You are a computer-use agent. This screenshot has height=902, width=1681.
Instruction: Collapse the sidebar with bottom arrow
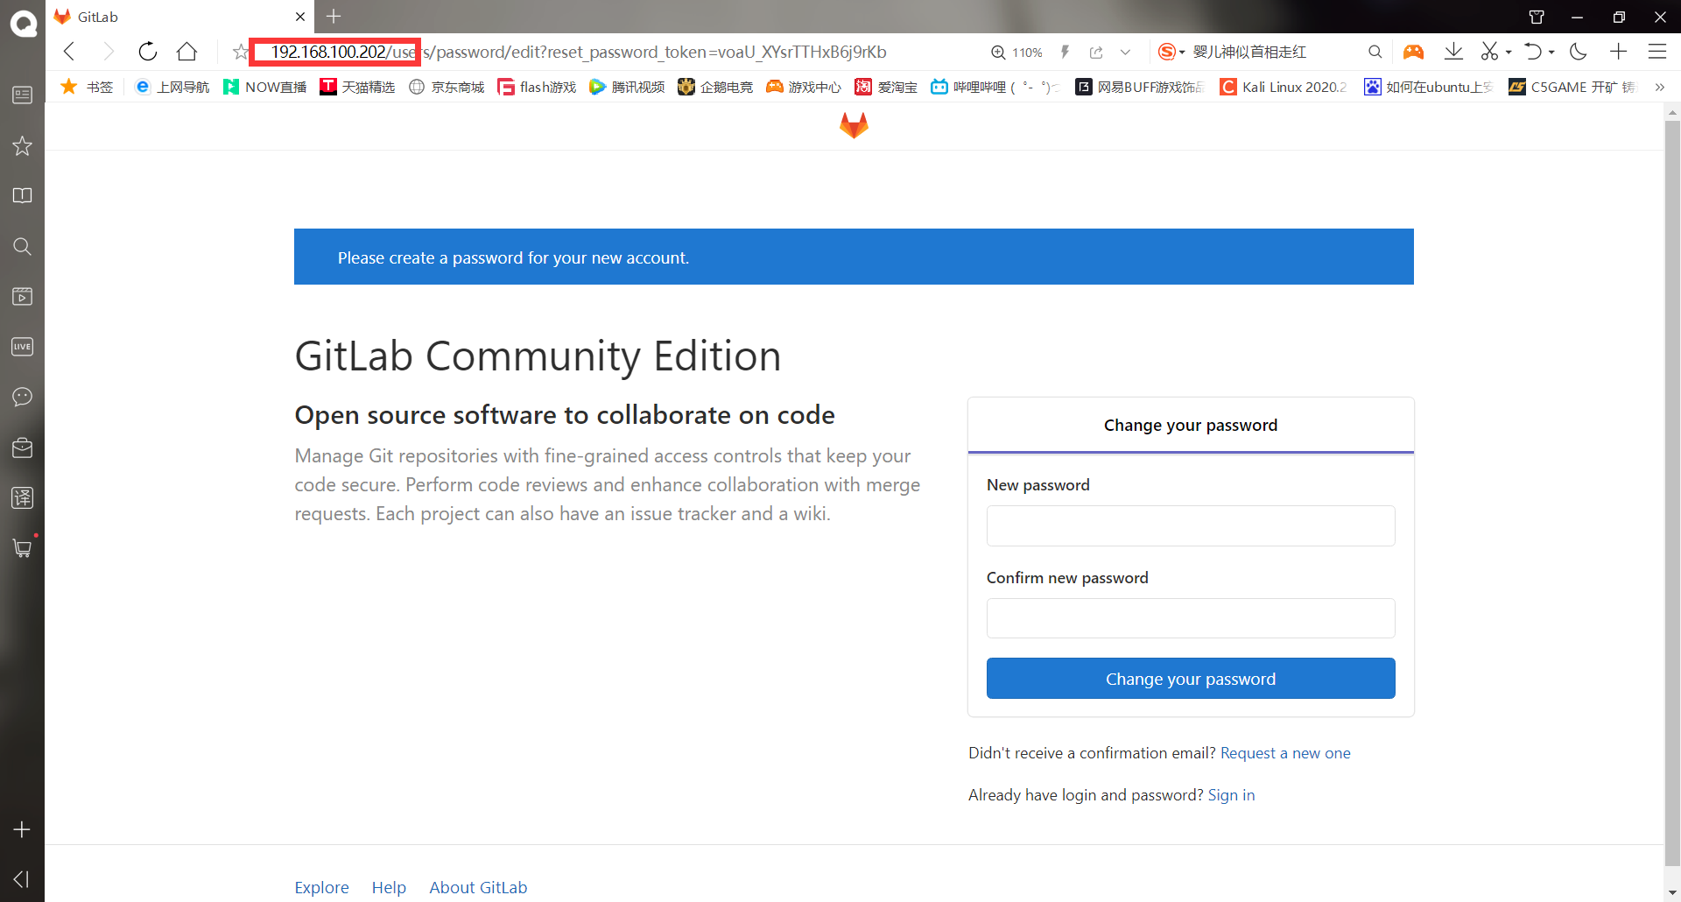pos(23,879)
